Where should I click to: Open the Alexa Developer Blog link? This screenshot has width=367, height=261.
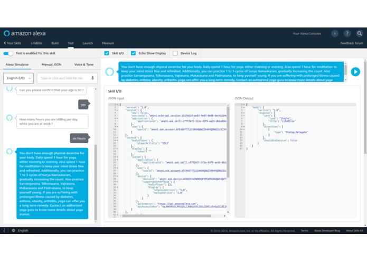[327, 230]
